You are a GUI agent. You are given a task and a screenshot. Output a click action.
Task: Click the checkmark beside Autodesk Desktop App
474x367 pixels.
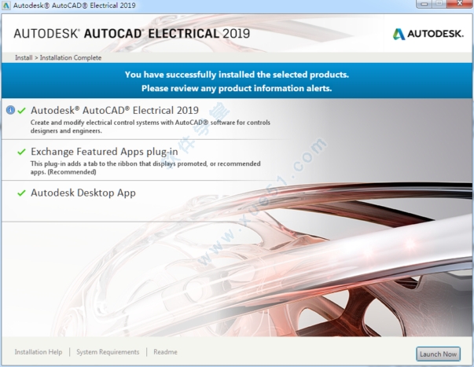pos(21,193)
